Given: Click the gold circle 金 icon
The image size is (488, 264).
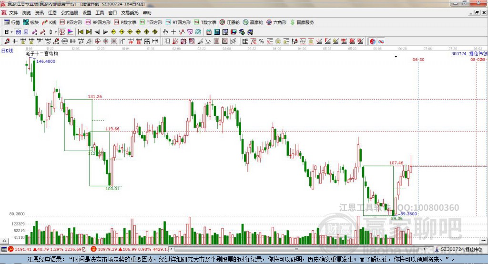Looking at the screenshot, I should (x=278, y=41).
